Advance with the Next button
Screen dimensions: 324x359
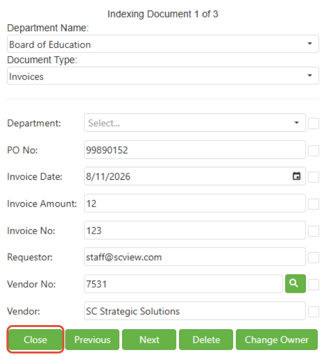(x=149, y=340)
